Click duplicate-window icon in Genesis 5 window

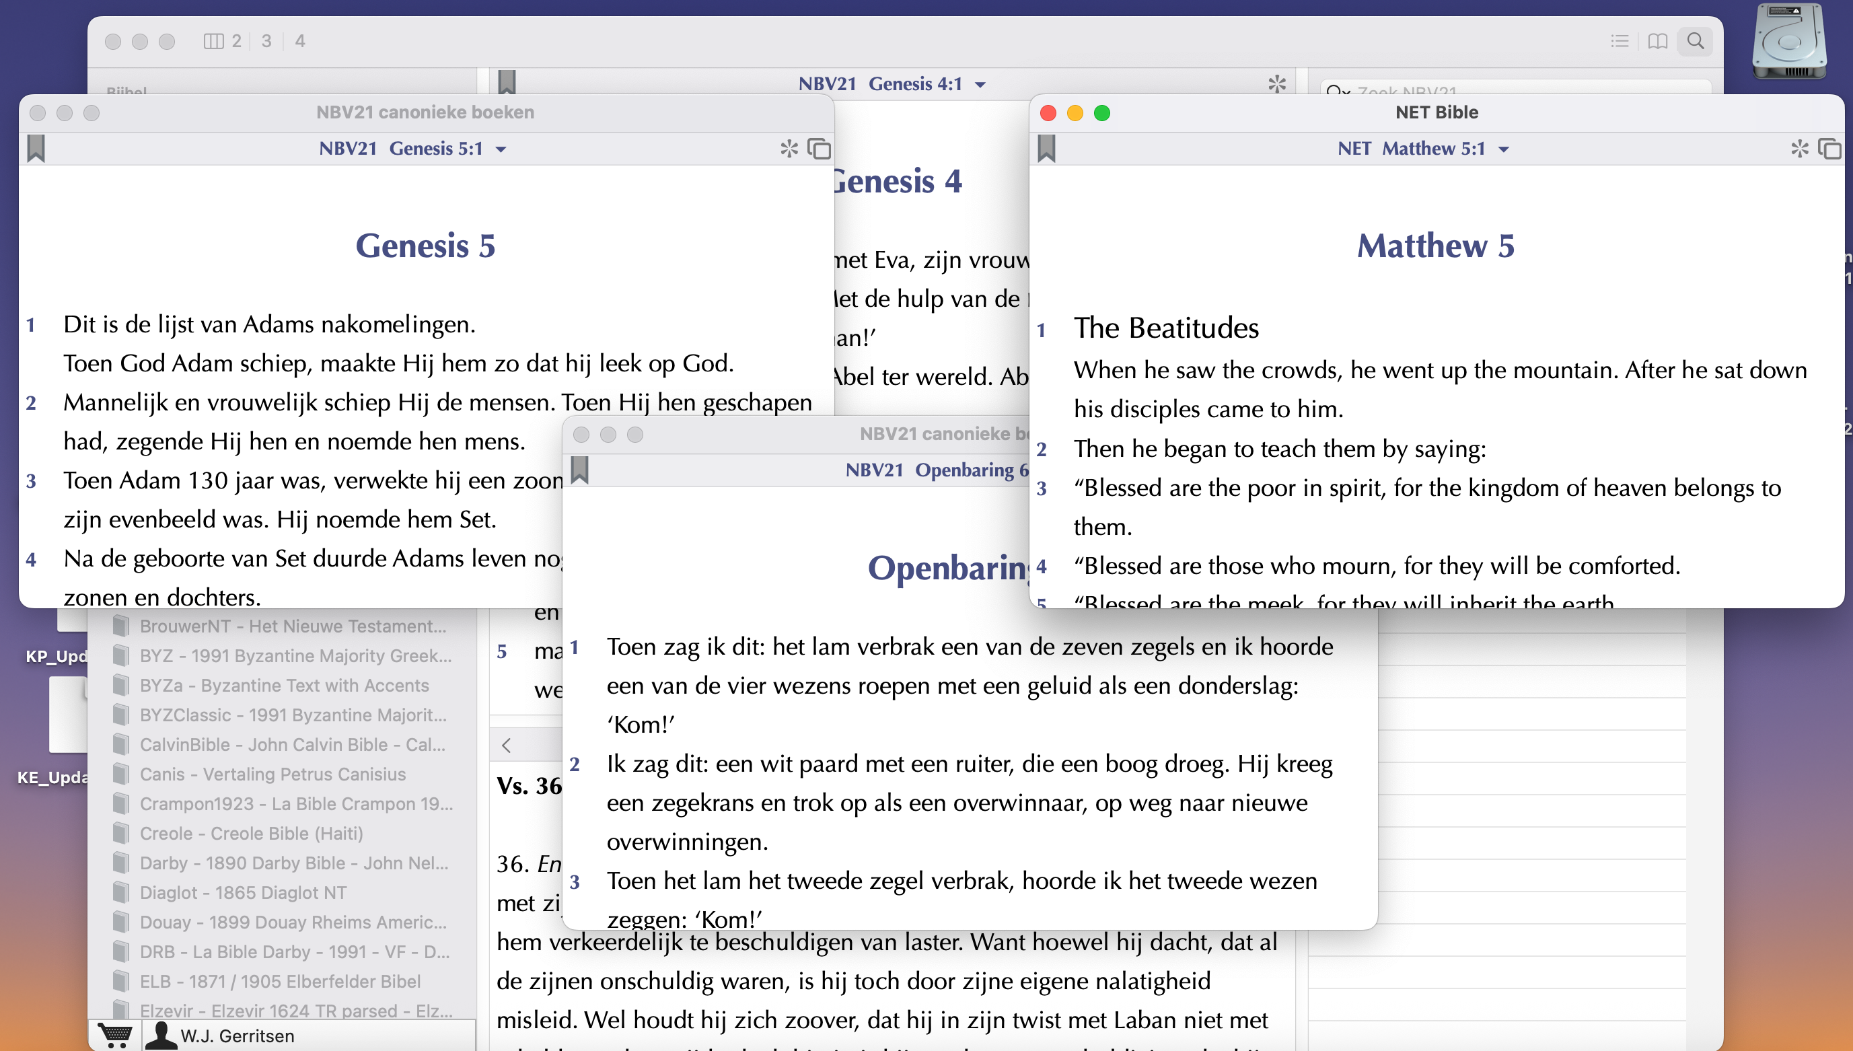pos(819,149)
